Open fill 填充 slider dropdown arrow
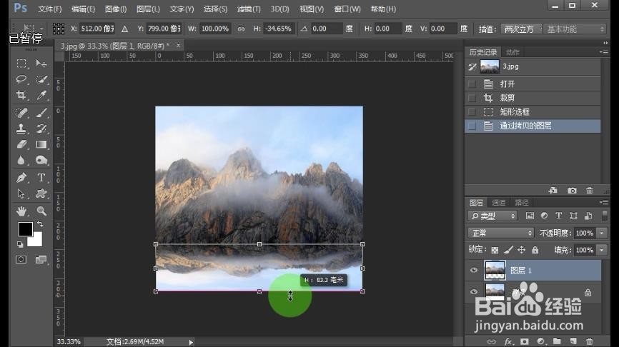 pos(602,250)
